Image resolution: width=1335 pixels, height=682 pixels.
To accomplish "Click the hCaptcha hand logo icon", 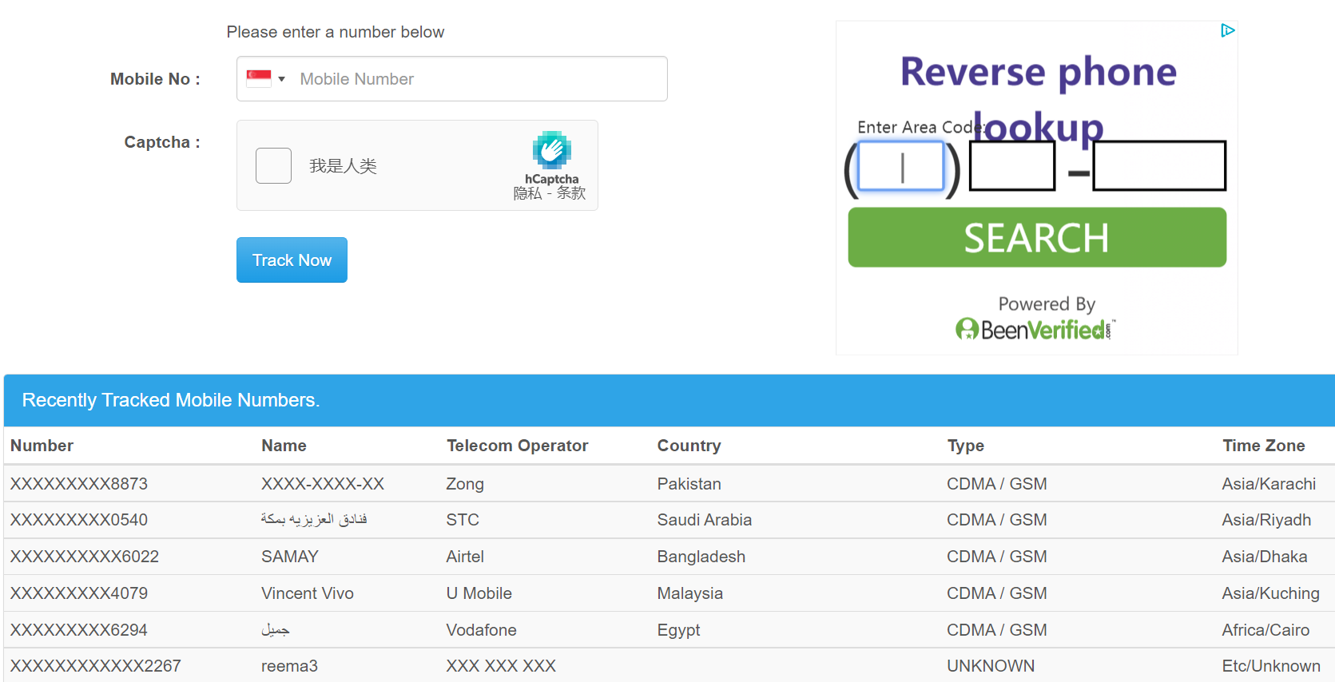I will click(x=551, y=150).
